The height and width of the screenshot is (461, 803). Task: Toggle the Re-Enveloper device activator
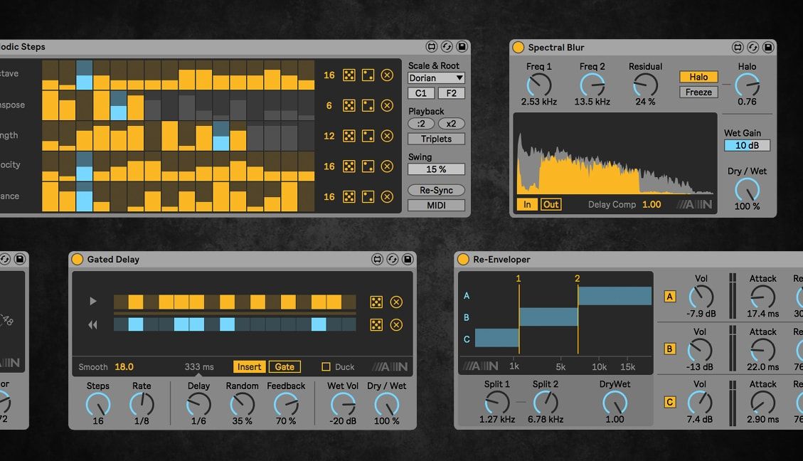point(463,259)
